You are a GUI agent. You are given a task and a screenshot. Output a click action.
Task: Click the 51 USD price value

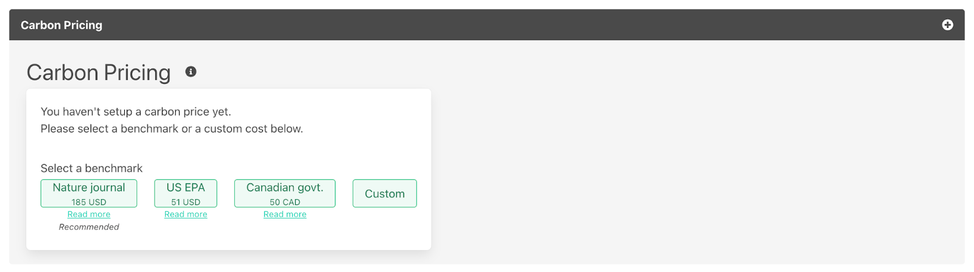186,202
